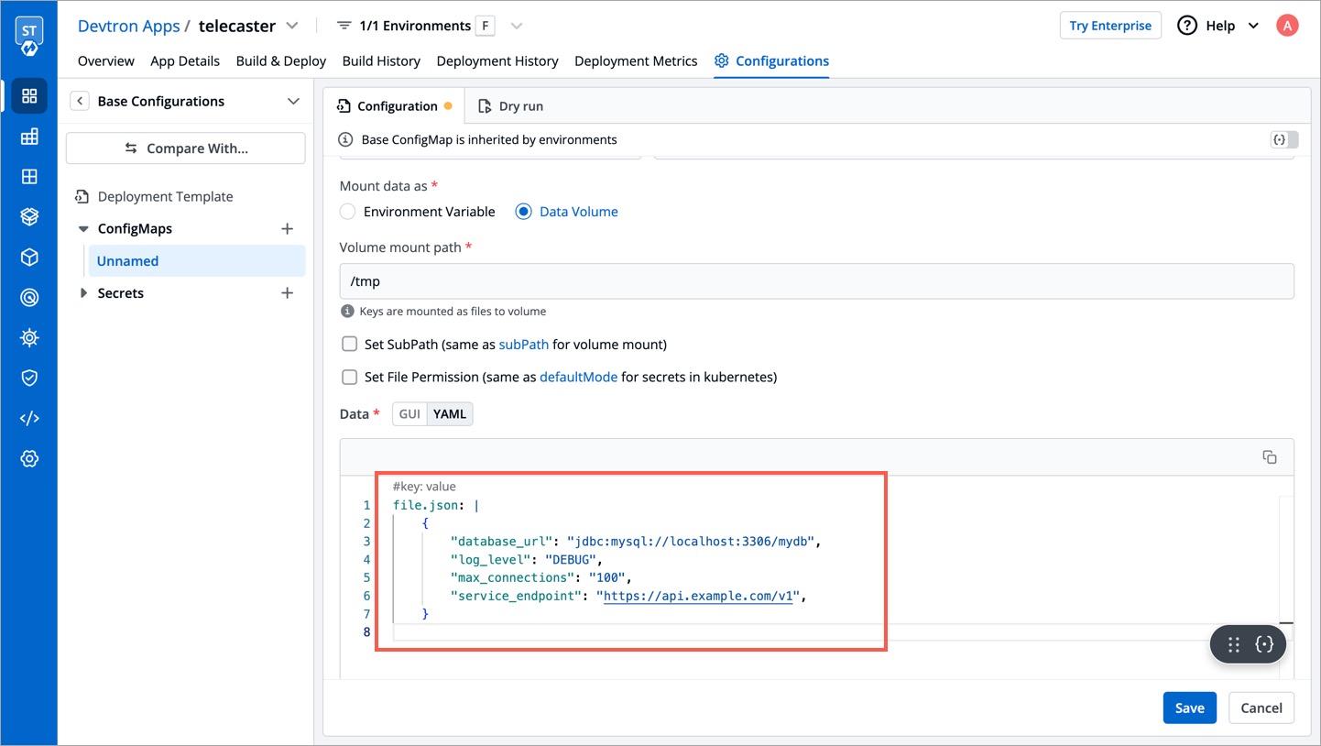
Task: Click the Save button
Action: 1189,708
